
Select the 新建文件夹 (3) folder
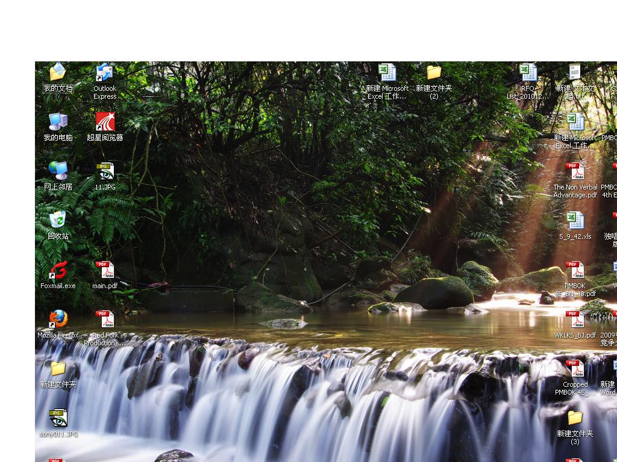tap(575, 418)
